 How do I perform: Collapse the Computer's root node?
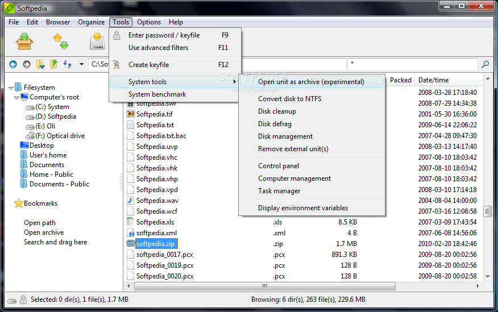point(16,98)
